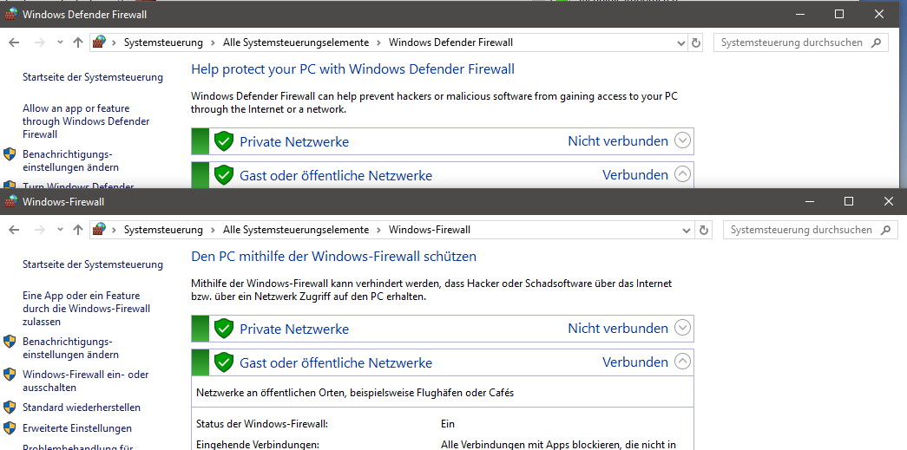Click Windows-Firewall title bar icon
This screenshot has height=450, width=907.
pos(10,202)
